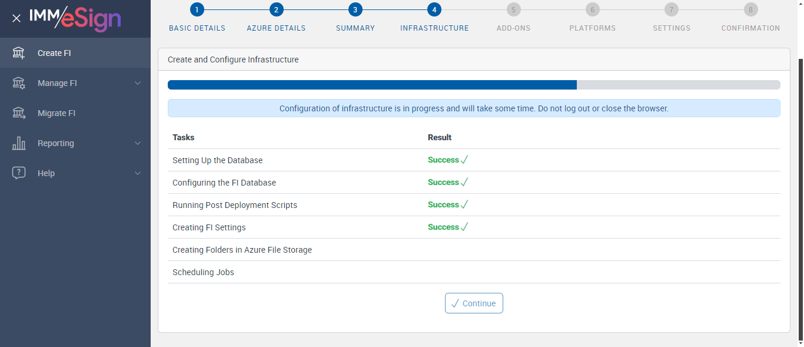Click the IMM eSign logo
The width and height of the screenshot is (804, 347).
[x=75, y=18]
